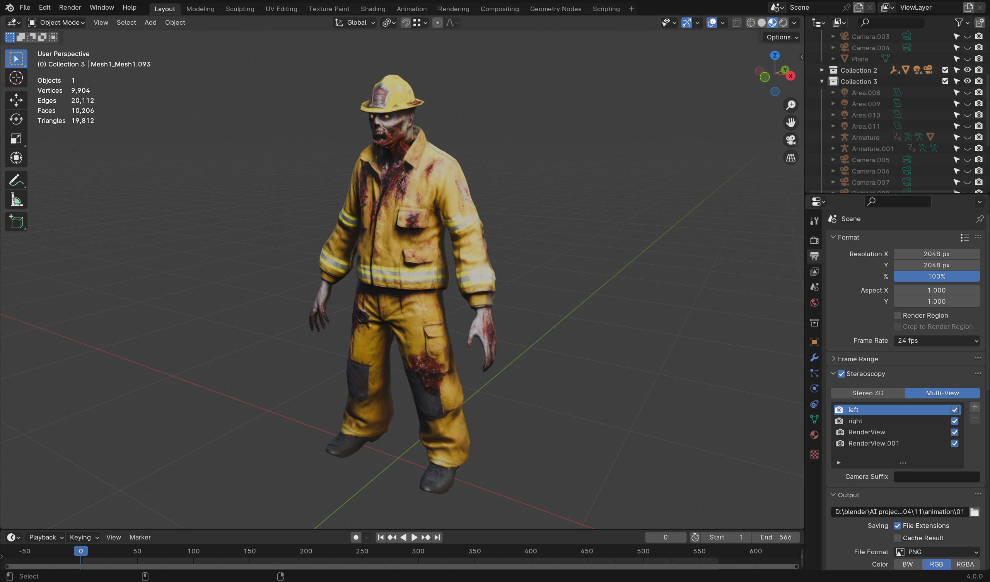
Task: Open the Render properties tab
Action: tap(814, 240)
